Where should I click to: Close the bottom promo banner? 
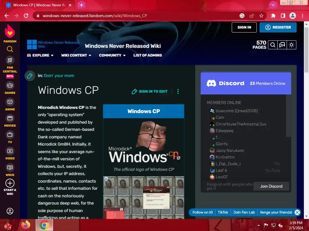pos(297,212)
